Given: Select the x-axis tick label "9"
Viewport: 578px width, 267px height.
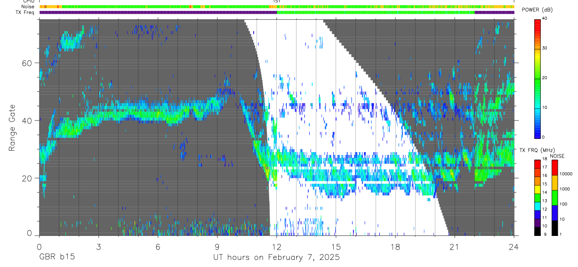Looking at the screenshot, I should (x=217, y=247).
